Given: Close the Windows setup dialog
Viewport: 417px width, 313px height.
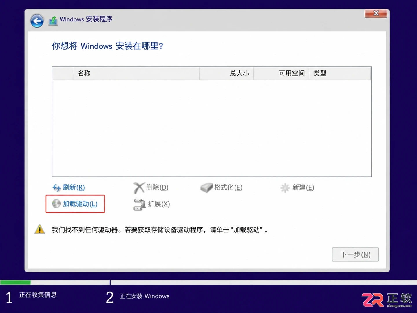Looking at the screenshot, I should coord(376,13).
